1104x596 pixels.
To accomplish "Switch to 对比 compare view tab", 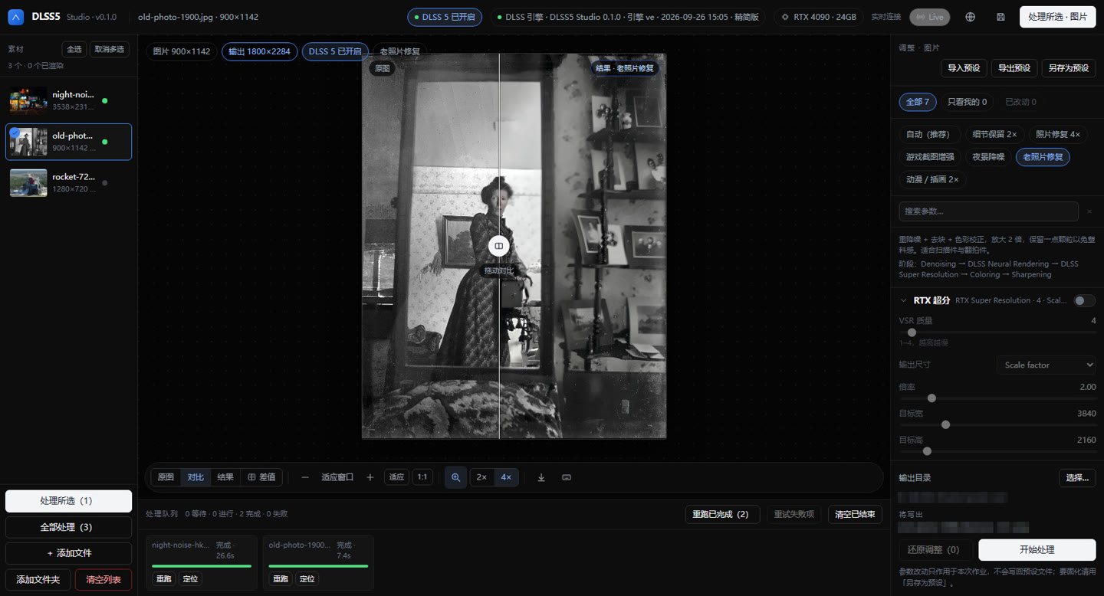I will tap(195, 477).
